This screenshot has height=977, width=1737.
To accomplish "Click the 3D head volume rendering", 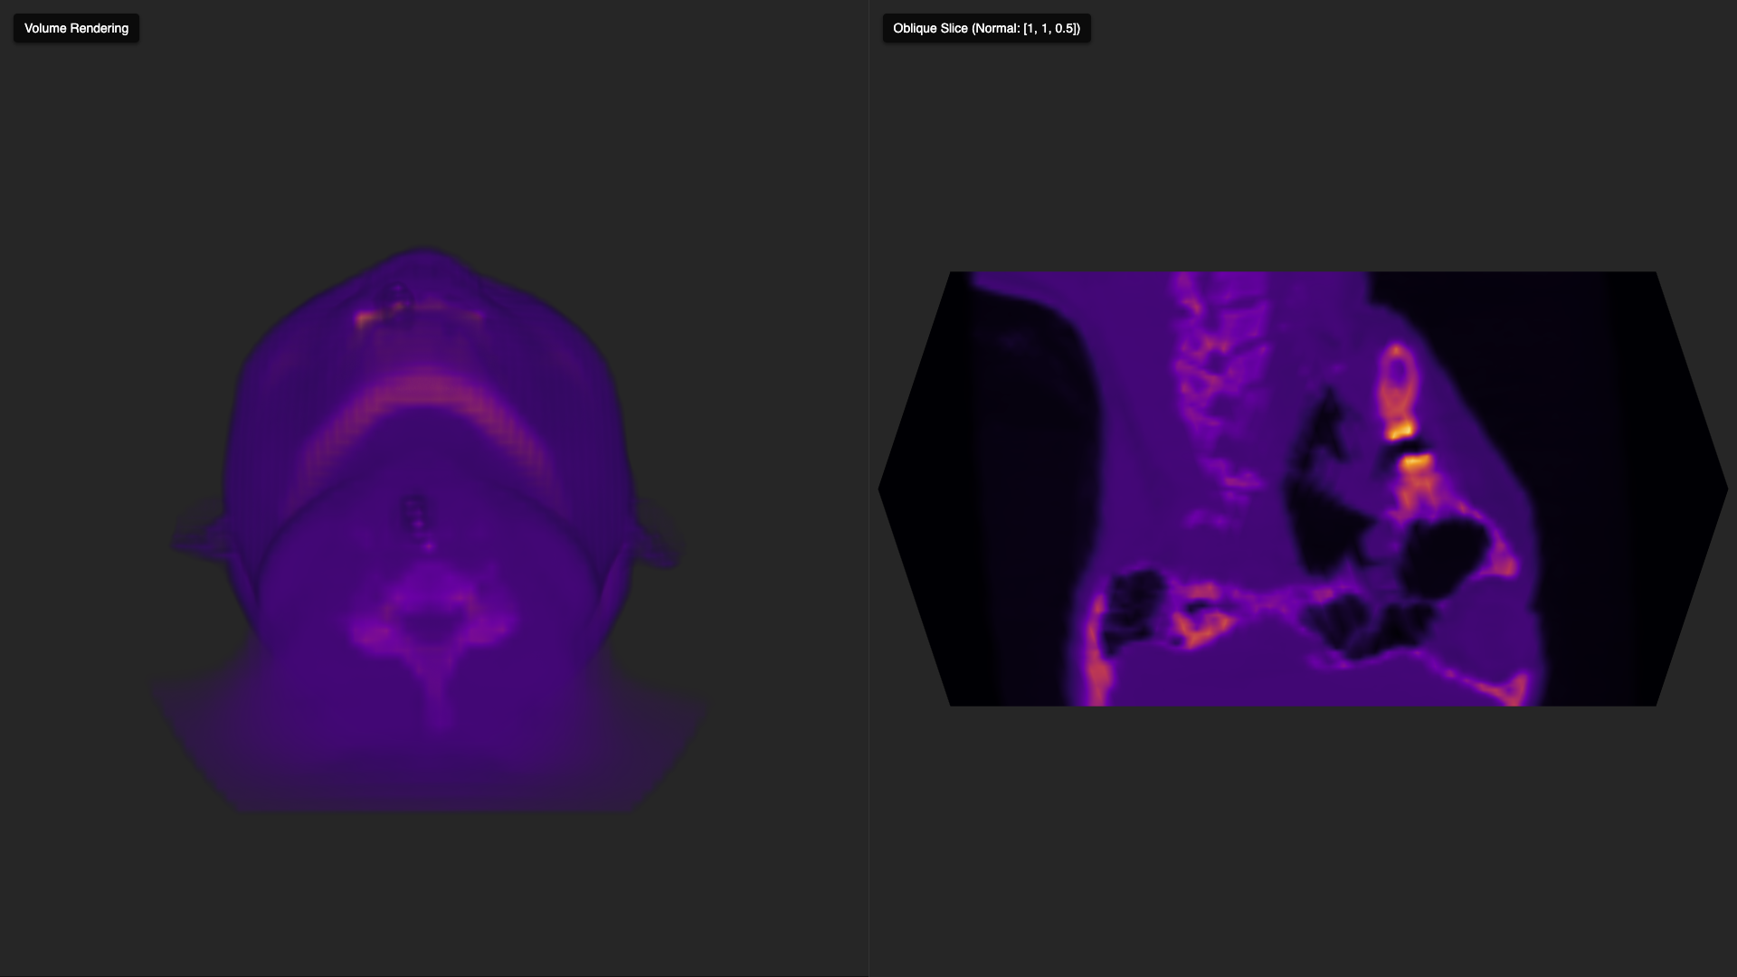I will click(429, 529).
